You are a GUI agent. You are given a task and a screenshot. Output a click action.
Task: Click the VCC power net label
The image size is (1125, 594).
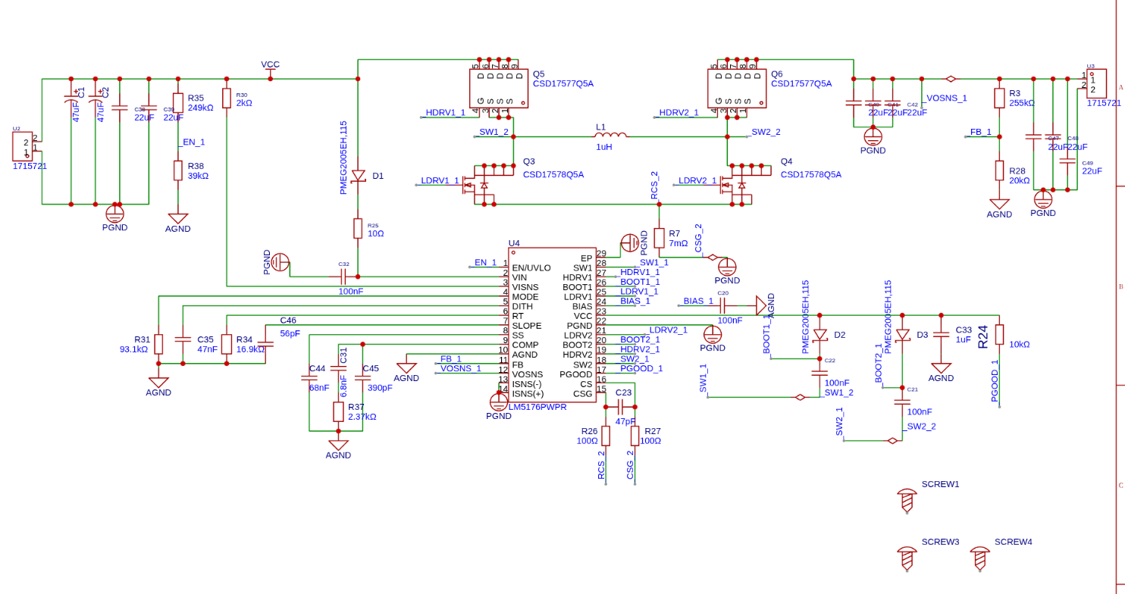coord(271,64)
